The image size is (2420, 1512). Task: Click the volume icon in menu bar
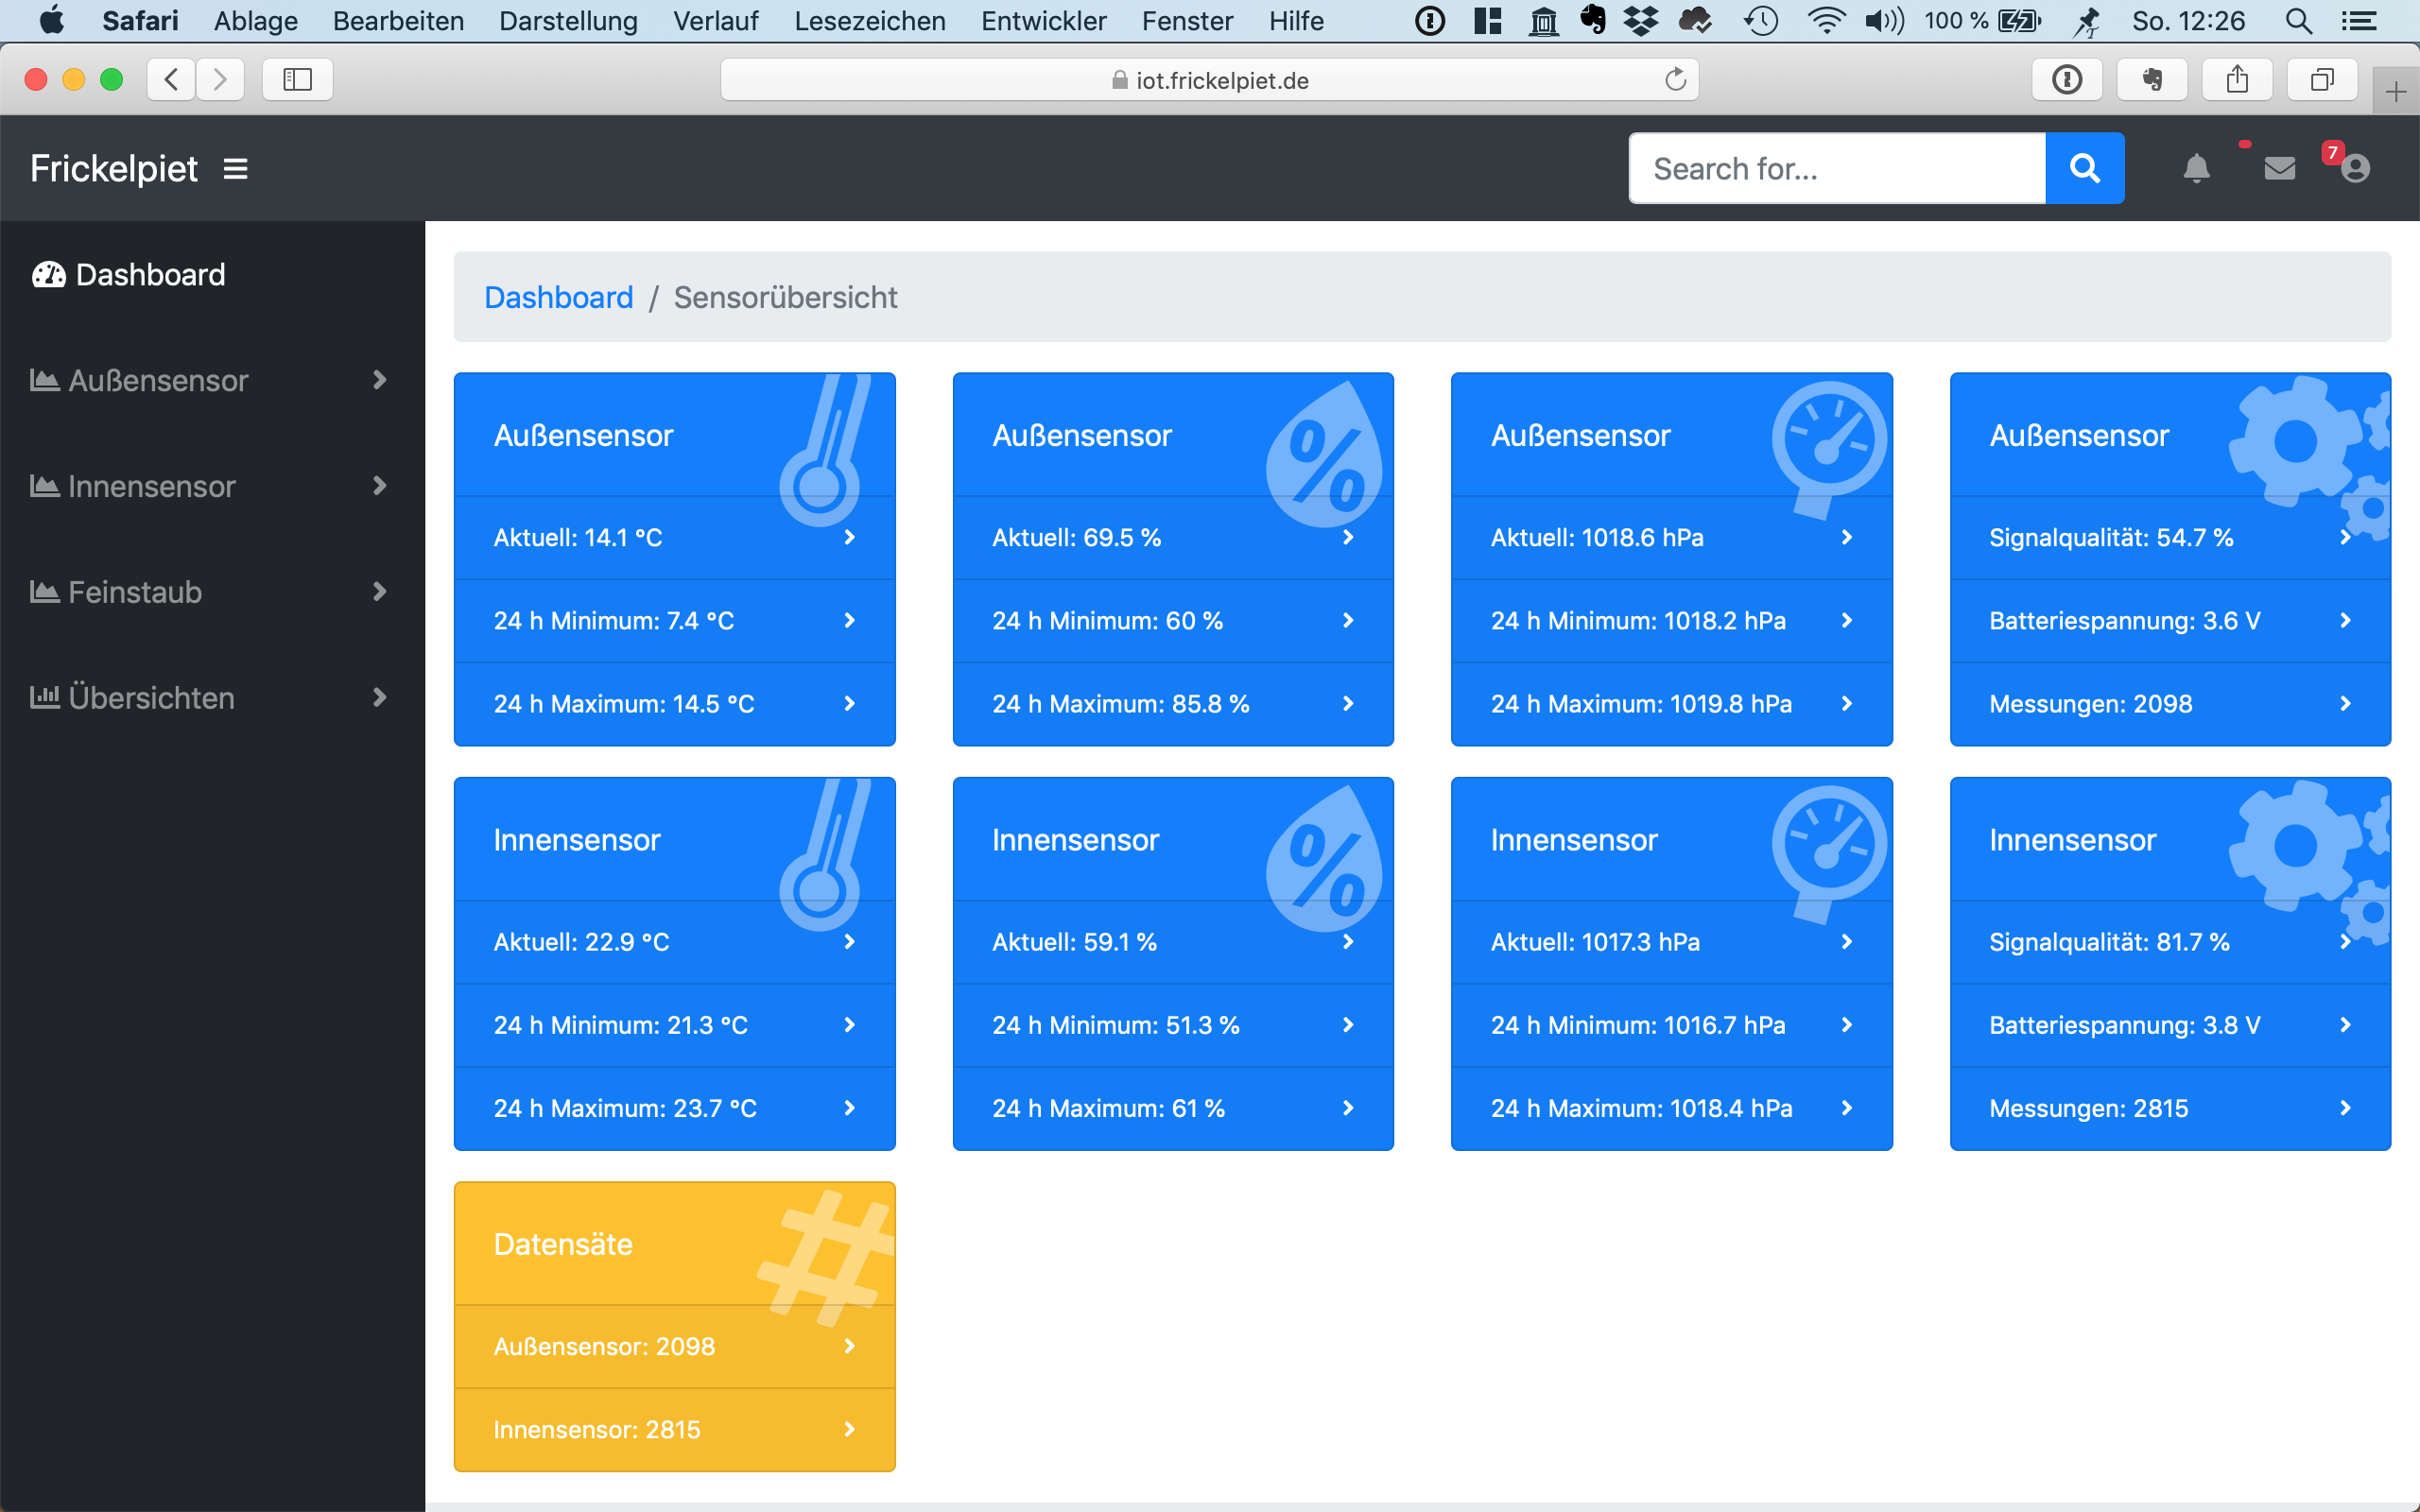click(1884, 21)
